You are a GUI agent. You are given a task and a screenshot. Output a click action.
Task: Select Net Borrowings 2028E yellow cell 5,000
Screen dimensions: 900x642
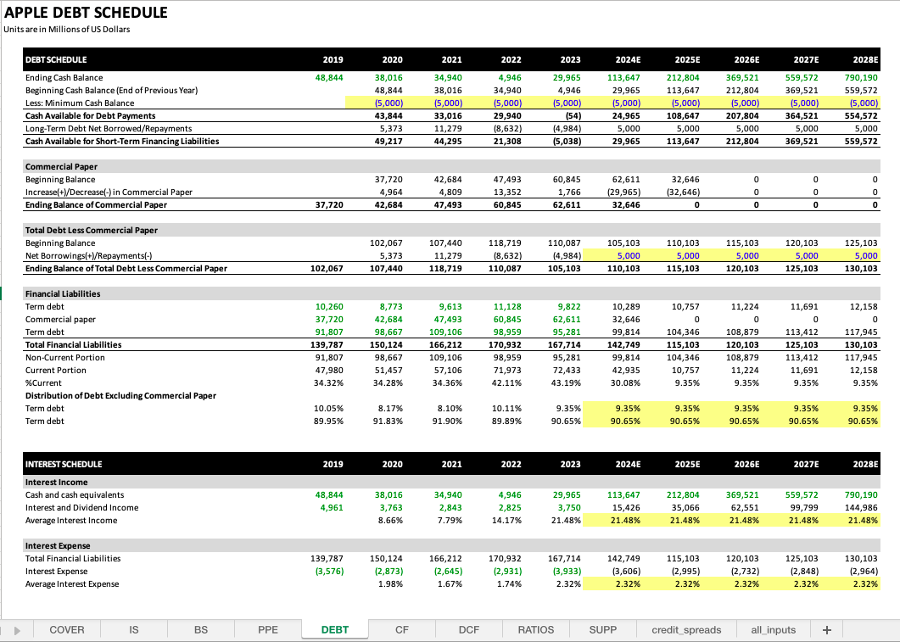coord(849,256)
